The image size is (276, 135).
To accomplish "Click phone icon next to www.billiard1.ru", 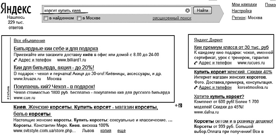I will [15, 60].
